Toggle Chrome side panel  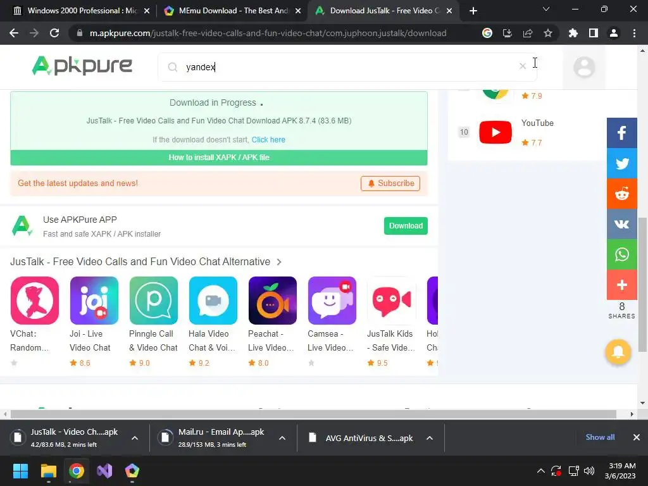[594, 33]
